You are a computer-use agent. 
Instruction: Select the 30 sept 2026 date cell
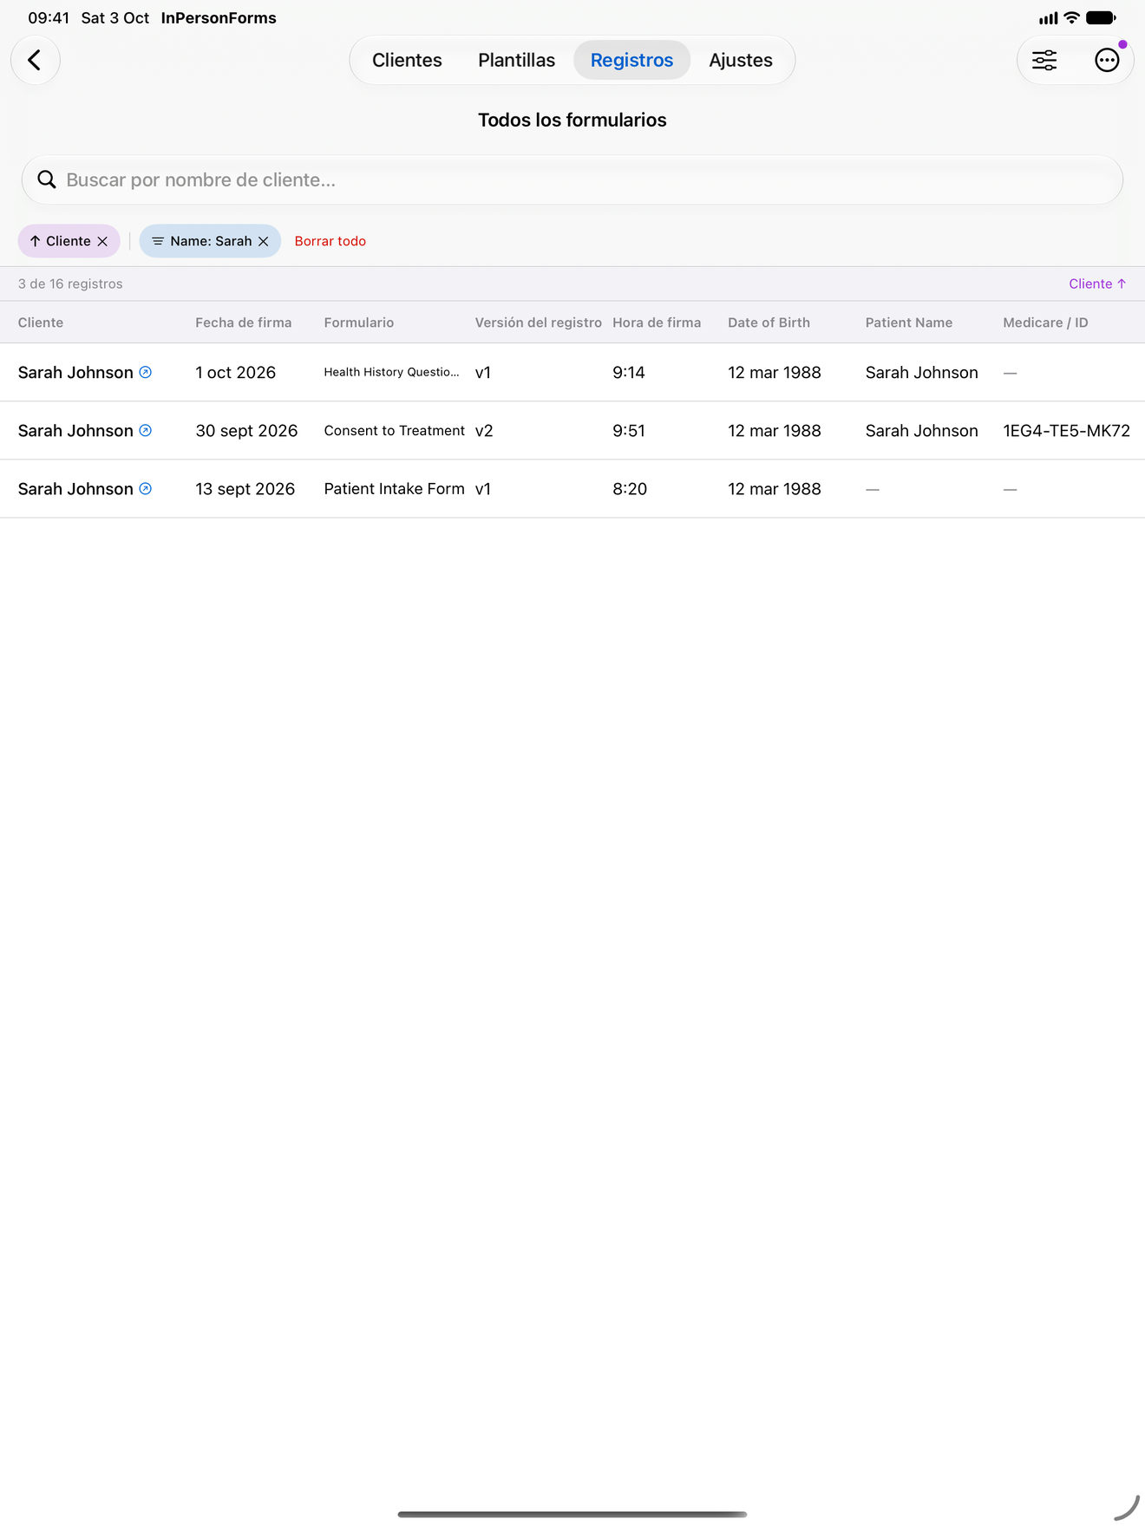246,430
